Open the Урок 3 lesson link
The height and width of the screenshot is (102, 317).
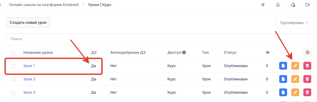click(29, 92)
